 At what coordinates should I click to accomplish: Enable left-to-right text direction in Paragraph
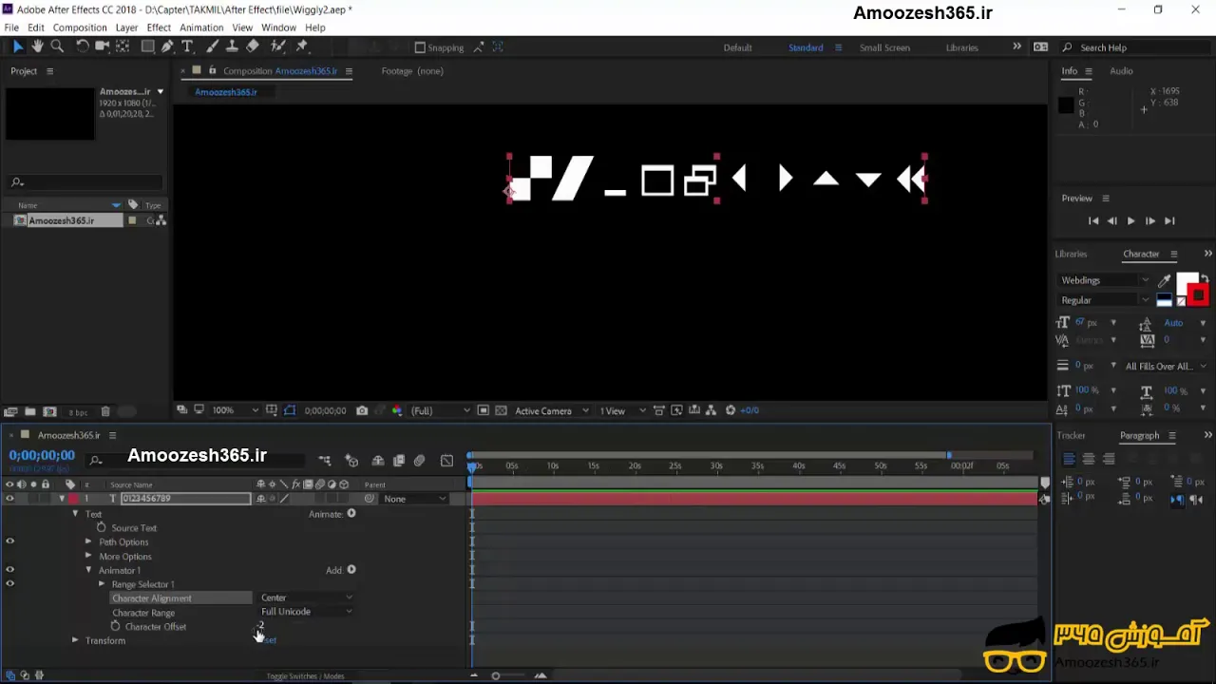pyautogui.click(x=1177, y=500)
